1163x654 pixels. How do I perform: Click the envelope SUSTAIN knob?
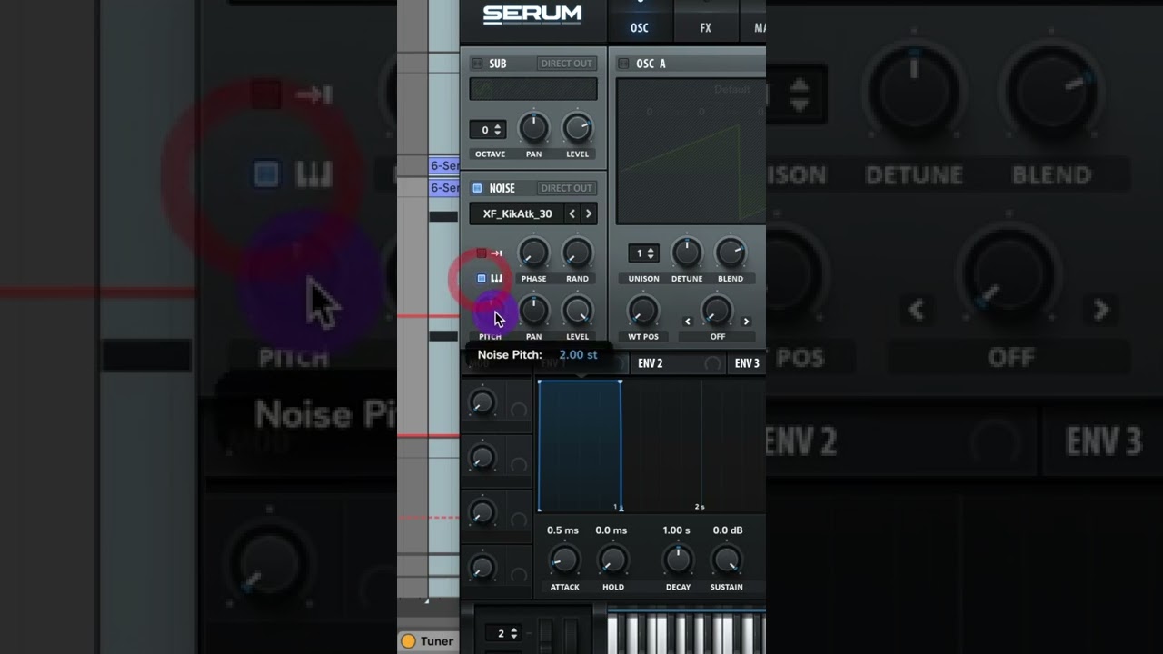[x=727, y=560]
